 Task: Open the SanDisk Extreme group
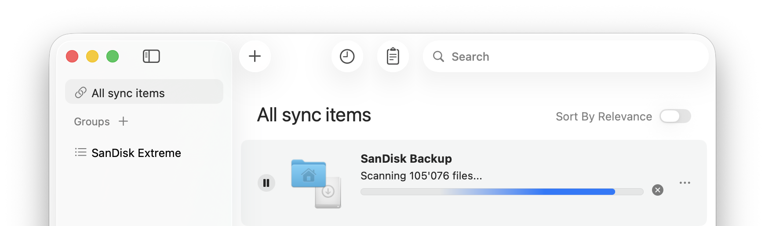(x=136, y=153)
